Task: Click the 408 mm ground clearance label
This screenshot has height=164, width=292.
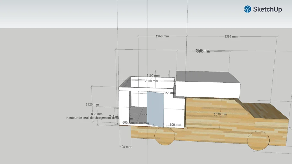Action: 125,147
